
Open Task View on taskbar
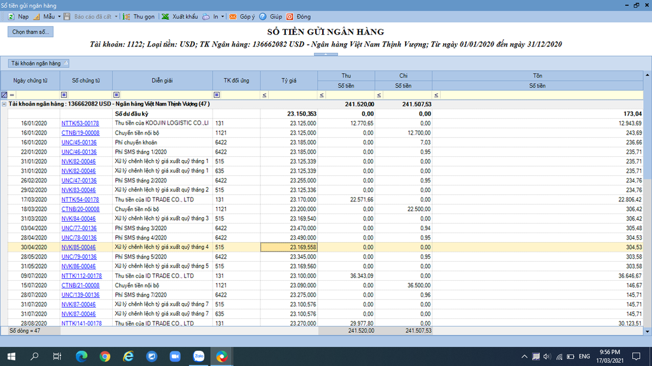[x=57, y=356]
